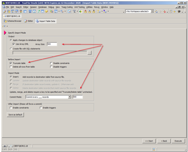Expand the dropdown arrow after delete workspace icon

coord(167,12)
